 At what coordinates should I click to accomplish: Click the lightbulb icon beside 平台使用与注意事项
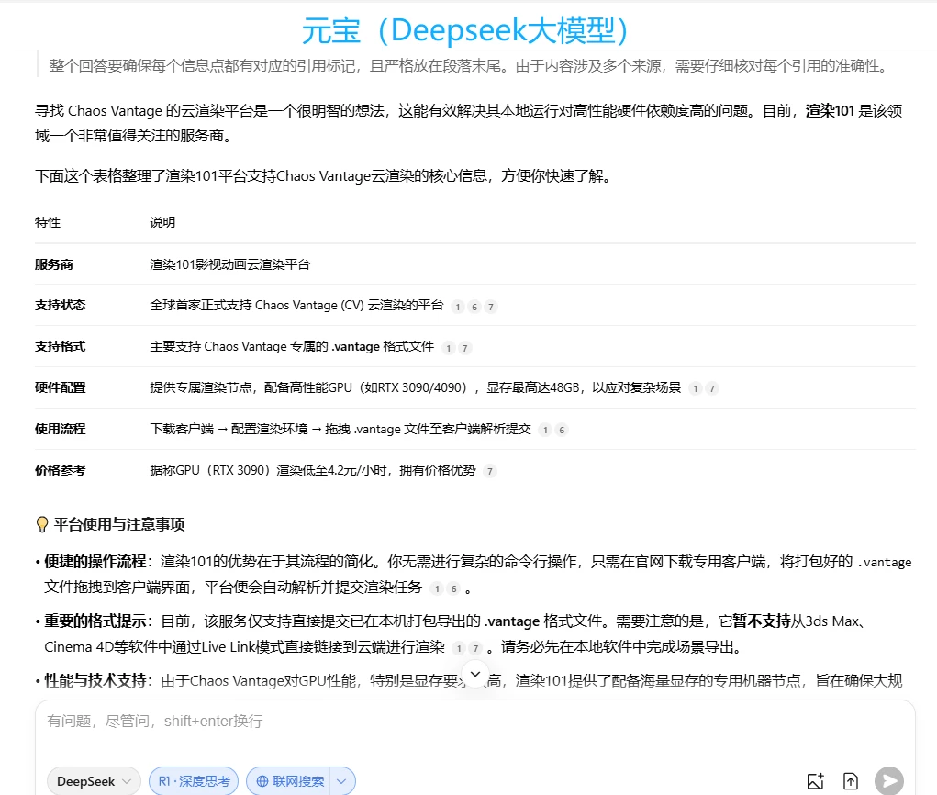click(x=42, y=525)
